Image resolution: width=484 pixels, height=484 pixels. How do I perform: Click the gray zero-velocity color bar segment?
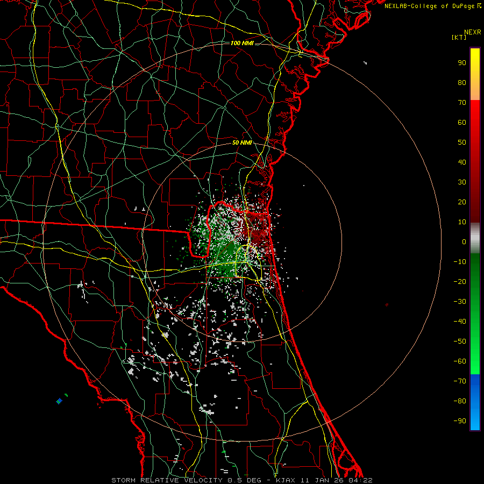coord(475,238)
